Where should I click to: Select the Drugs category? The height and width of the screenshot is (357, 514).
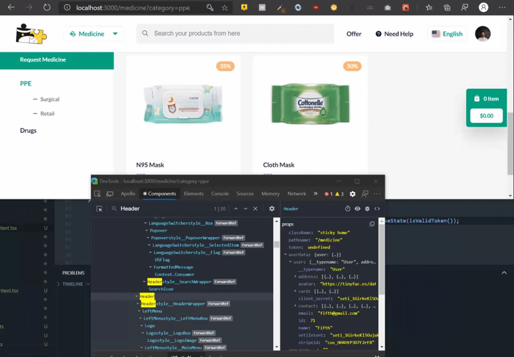28,131
